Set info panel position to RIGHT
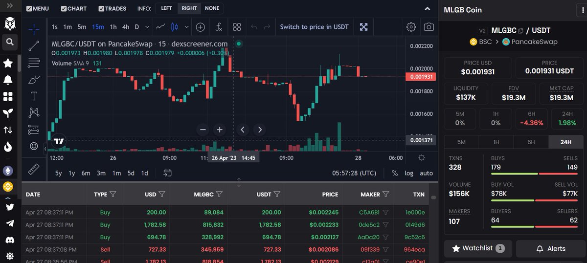This screenshot has width=587, height=263. pyautogui.click(x=189, y=8)
